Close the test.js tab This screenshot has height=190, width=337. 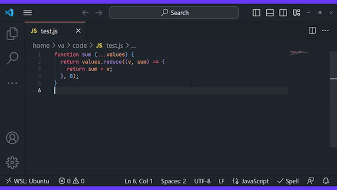tap(78, 31)
